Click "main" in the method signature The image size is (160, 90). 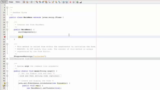pyautogui.click(x=36, y=71)
